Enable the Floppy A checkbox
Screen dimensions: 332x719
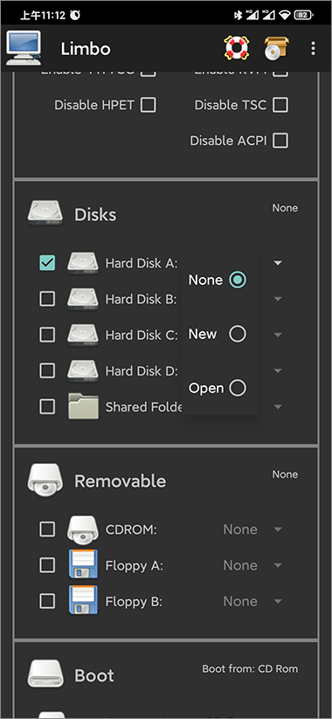click(x=47, y=565)
